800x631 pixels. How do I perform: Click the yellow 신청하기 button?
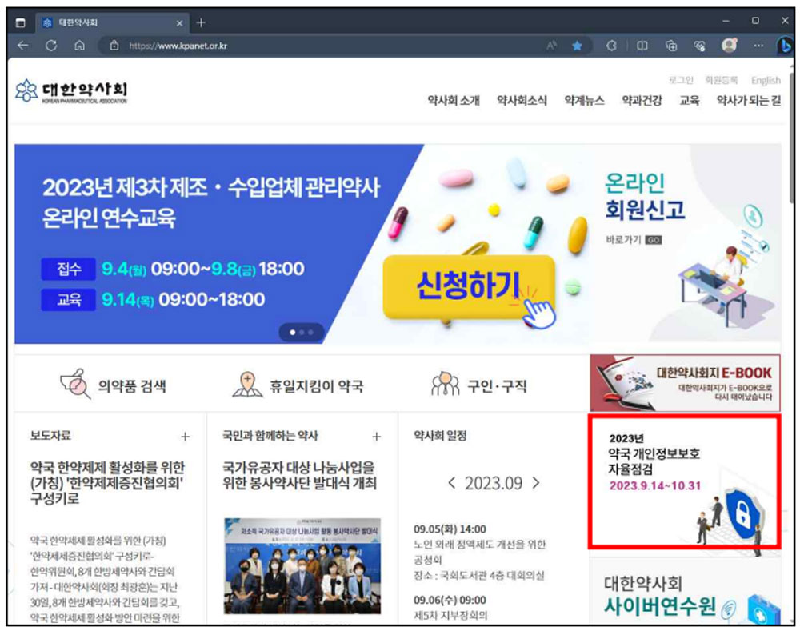(469, 286)
